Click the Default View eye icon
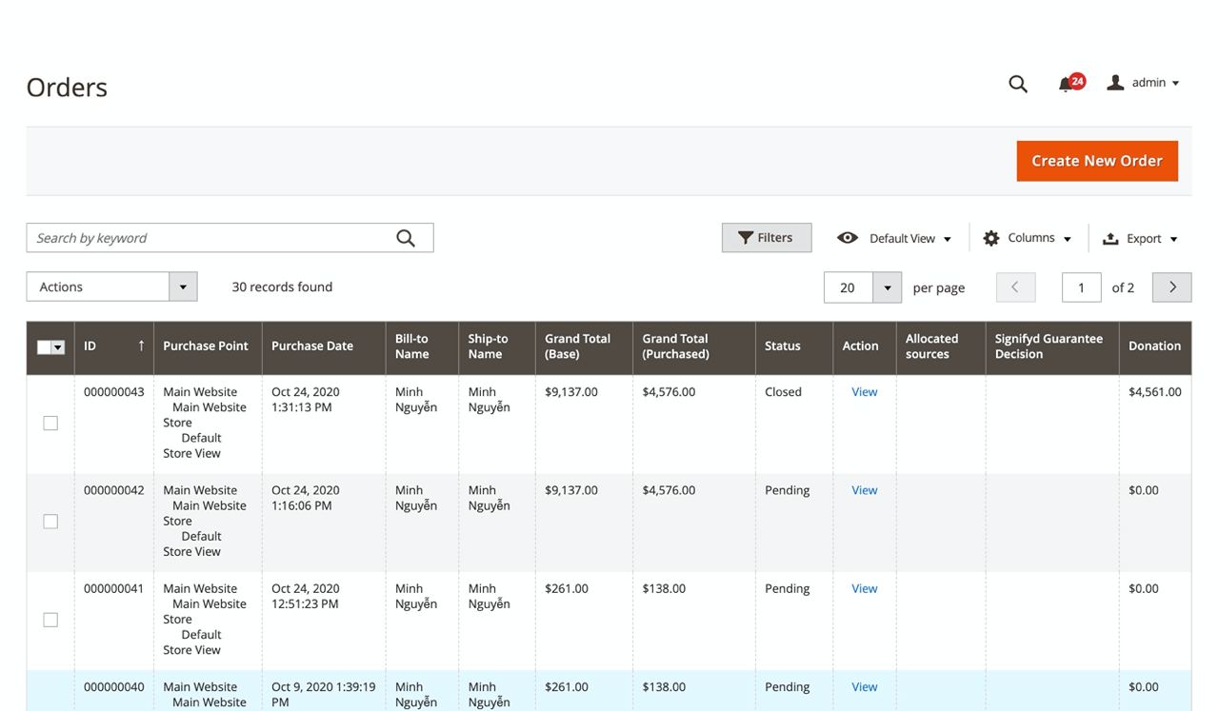 [848, 238]
